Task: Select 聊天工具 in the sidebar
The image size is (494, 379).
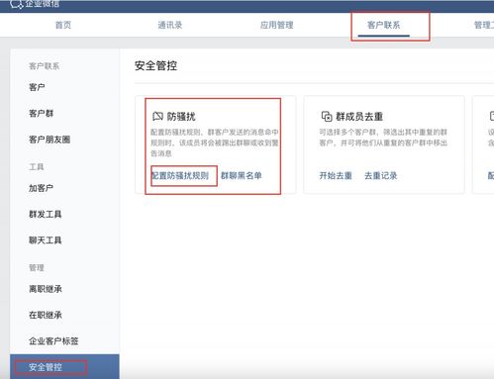Action: click(46, 240)
